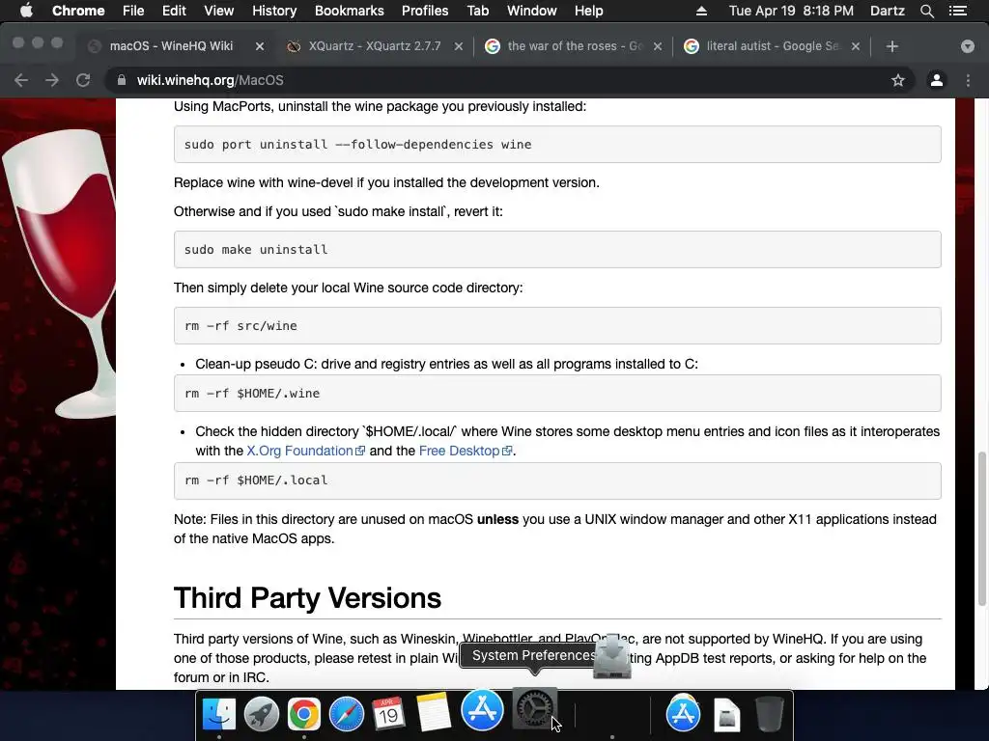The width and height of the screenshot is (989, 741).
Task: Open Finder from the Dock
Action: pyautogui.click(x=219, y=714)
